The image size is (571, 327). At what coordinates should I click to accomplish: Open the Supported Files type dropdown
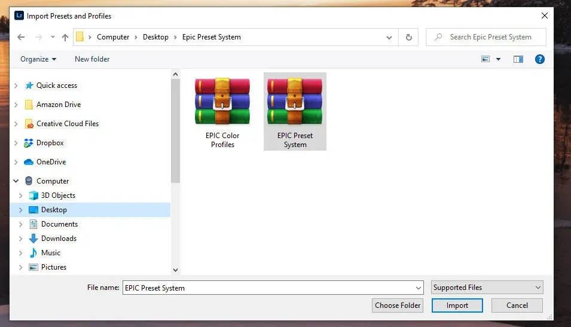coord(487,288)
